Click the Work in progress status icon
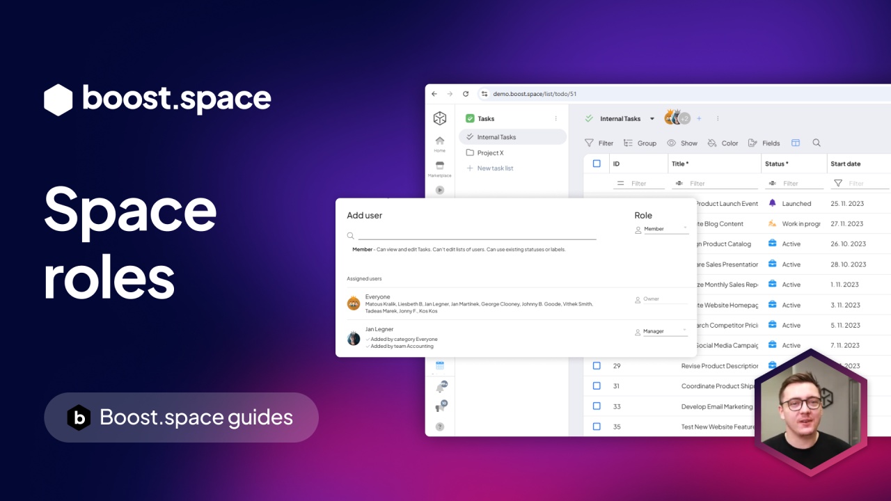This screenshot has width=891, height=501. click(772, 223)
